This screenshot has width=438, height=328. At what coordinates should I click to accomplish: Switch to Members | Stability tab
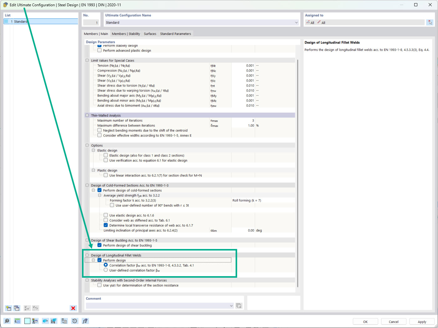pyautogui.click(x=126, y=34)
